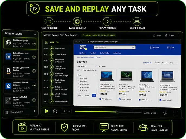
Task: Select the chart icon for Research Market Trends
Action: (8, 101)
